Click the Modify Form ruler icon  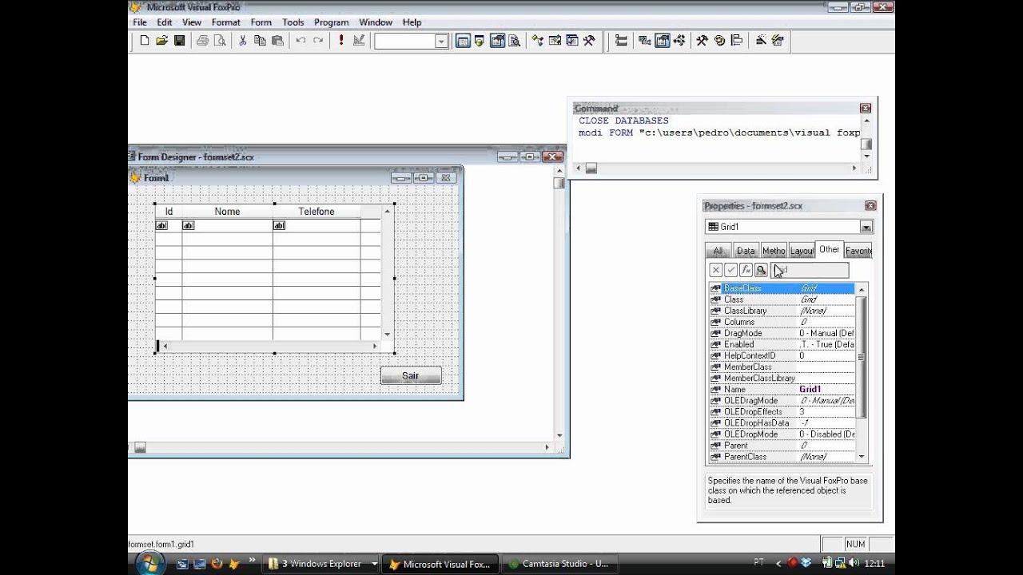pyautogui.click(x=359, y=41)
